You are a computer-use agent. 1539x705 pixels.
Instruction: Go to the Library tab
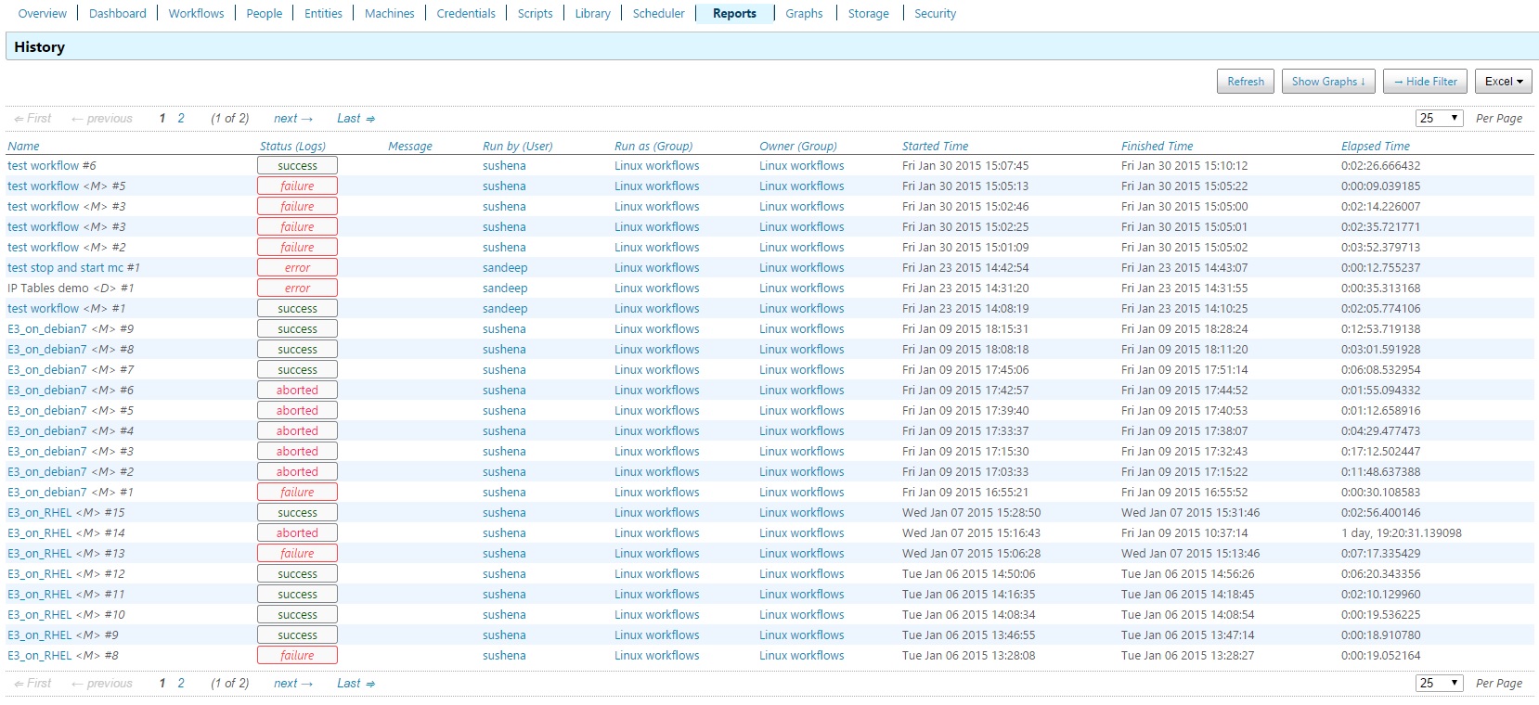tap(593, 13)
